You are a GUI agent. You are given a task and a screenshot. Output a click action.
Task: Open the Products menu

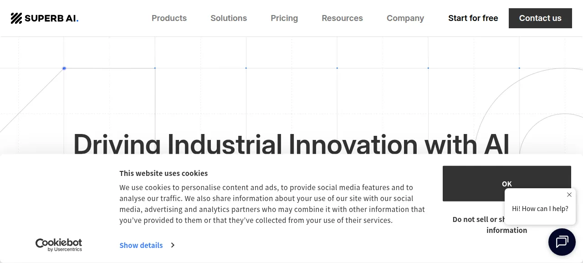(x=169, y=18)
